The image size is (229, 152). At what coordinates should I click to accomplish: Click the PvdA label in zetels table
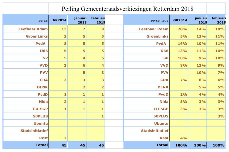42,44
